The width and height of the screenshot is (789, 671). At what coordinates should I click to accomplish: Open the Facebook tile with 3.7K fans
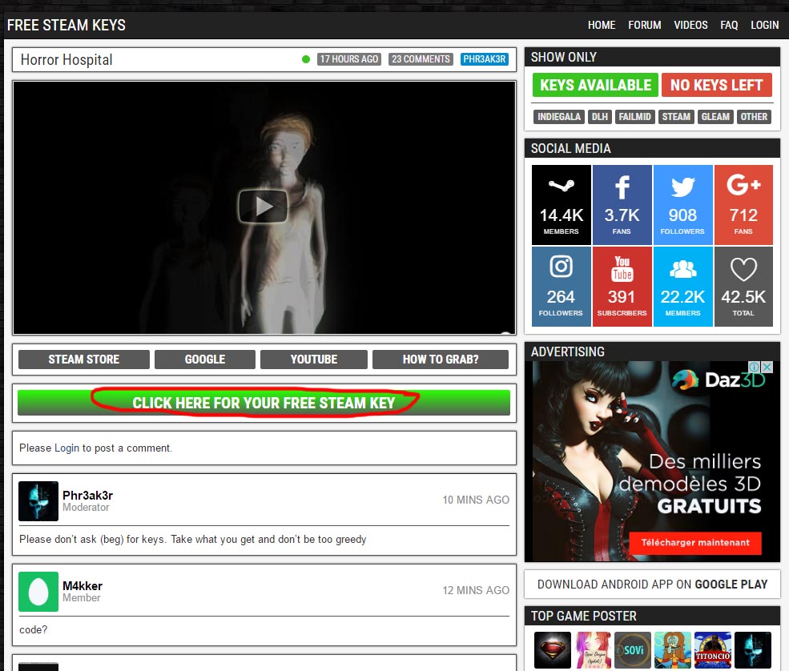tap(622, 205)
